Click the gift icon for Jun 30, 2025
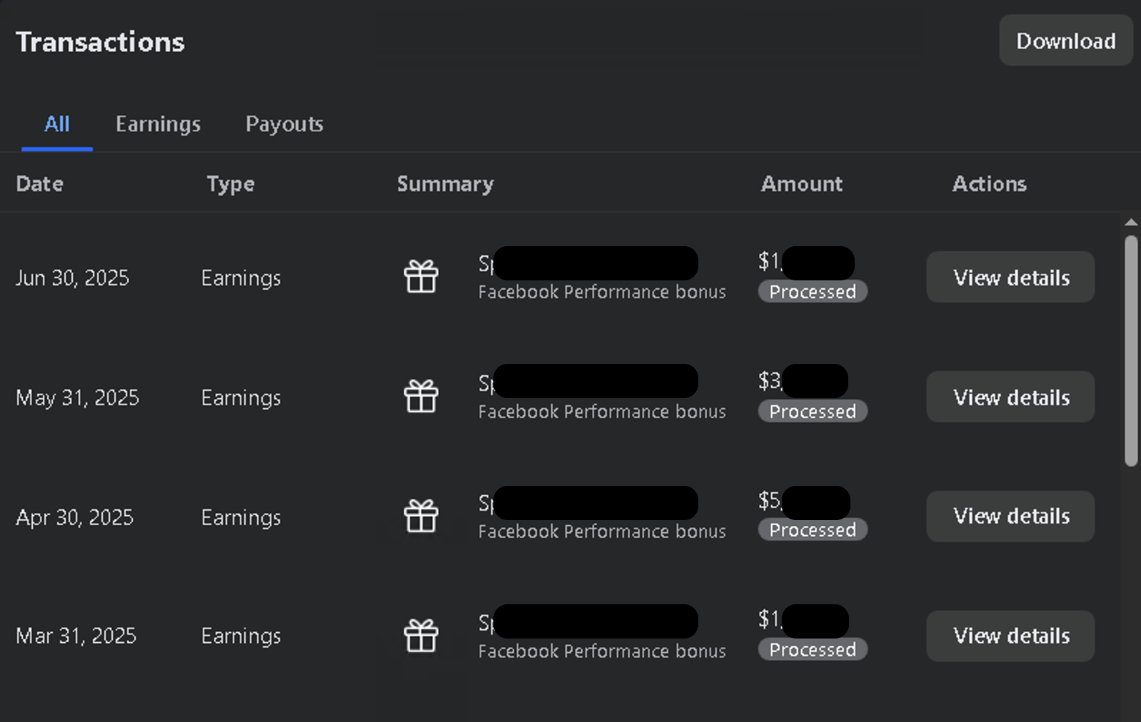The width and height of the screenshot is (1141, 722). 421,276
